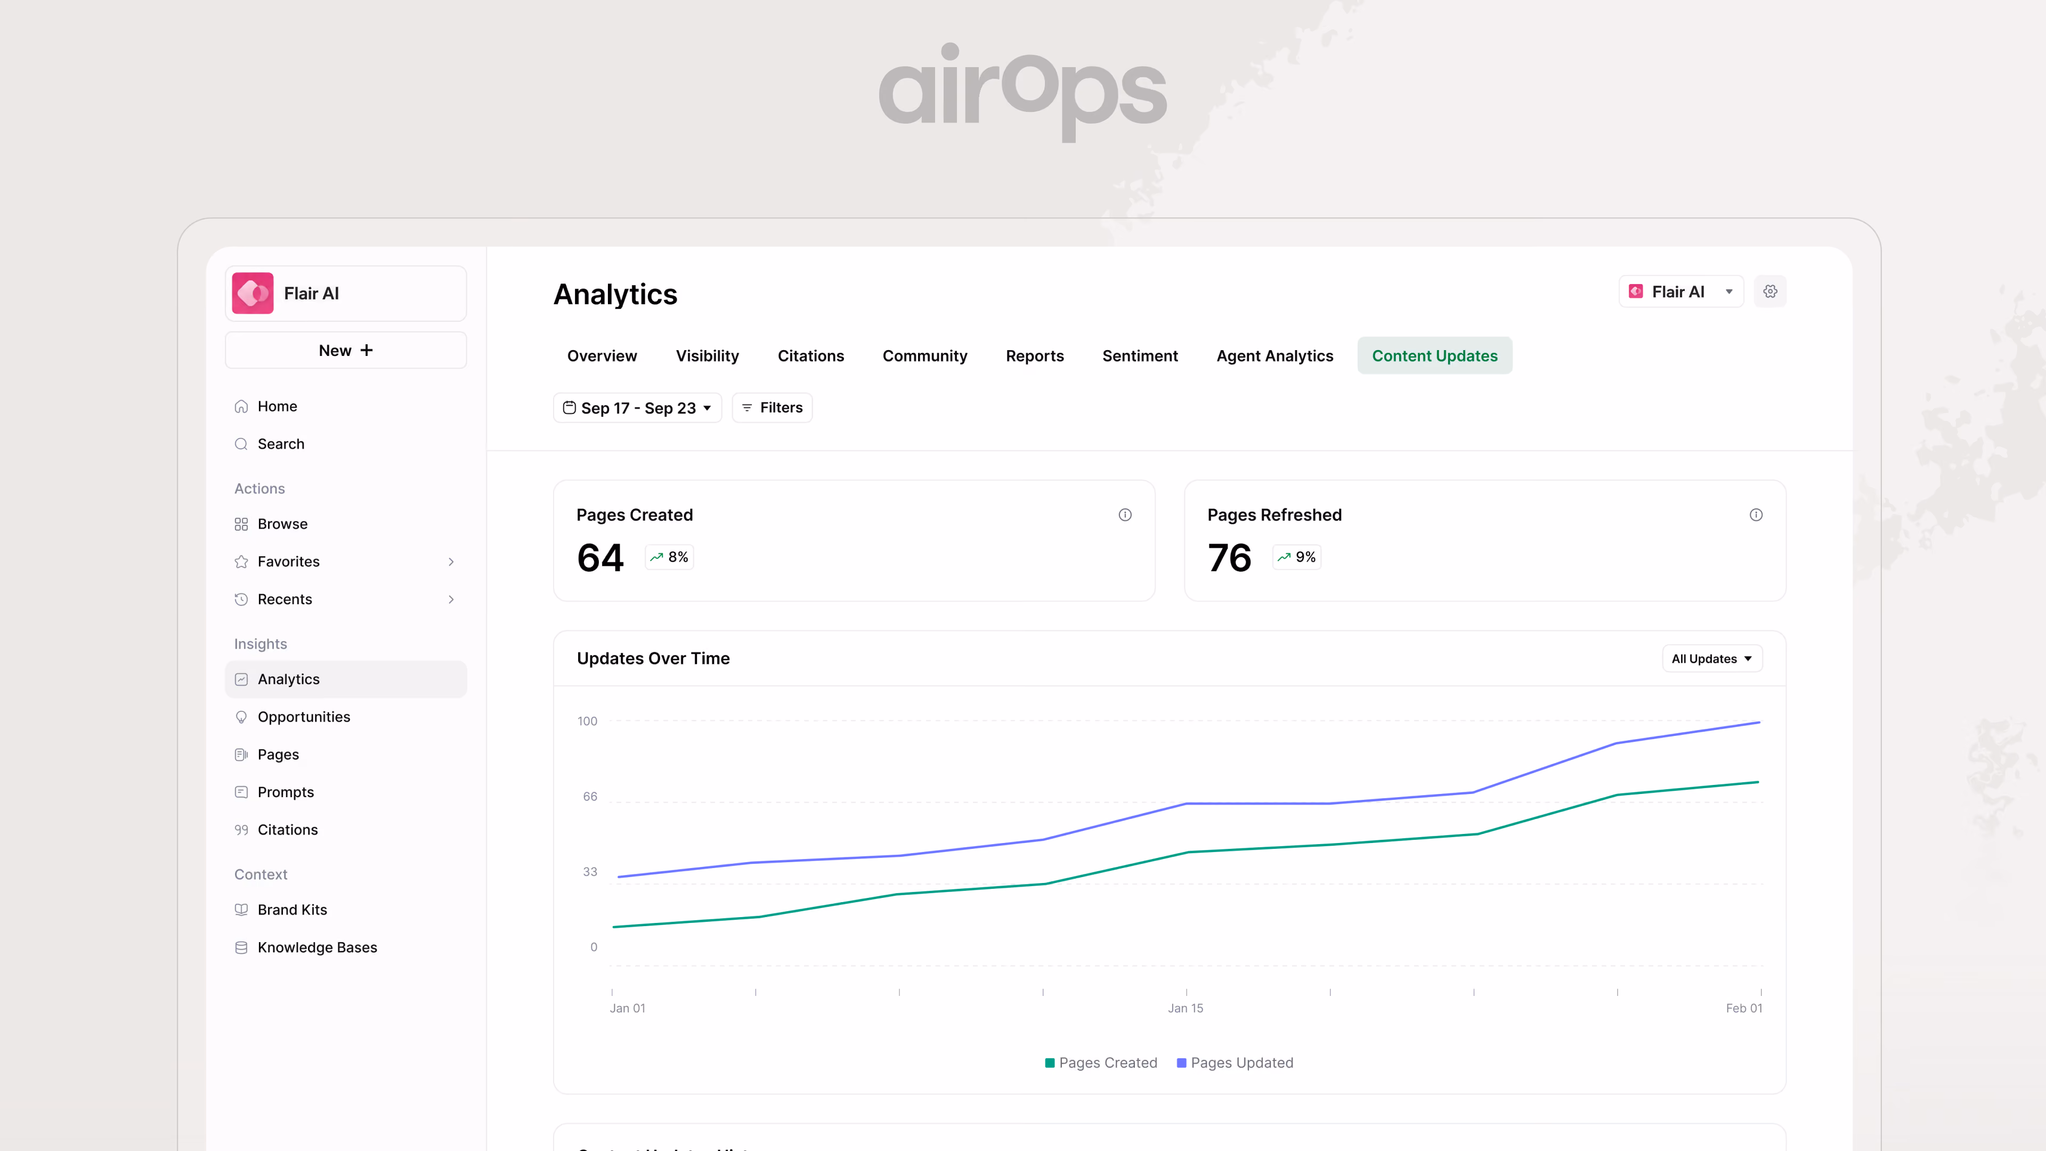Click the Prompts message icon
This screenshot has height=1151, width=2046.
tap(241, 792)
